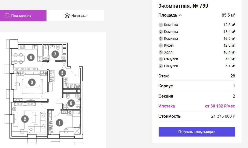Image resolution: width=248 pixels, height=148 pixels.
Task: Click legend badge 1 next to Комната
Action: point(161,25)
